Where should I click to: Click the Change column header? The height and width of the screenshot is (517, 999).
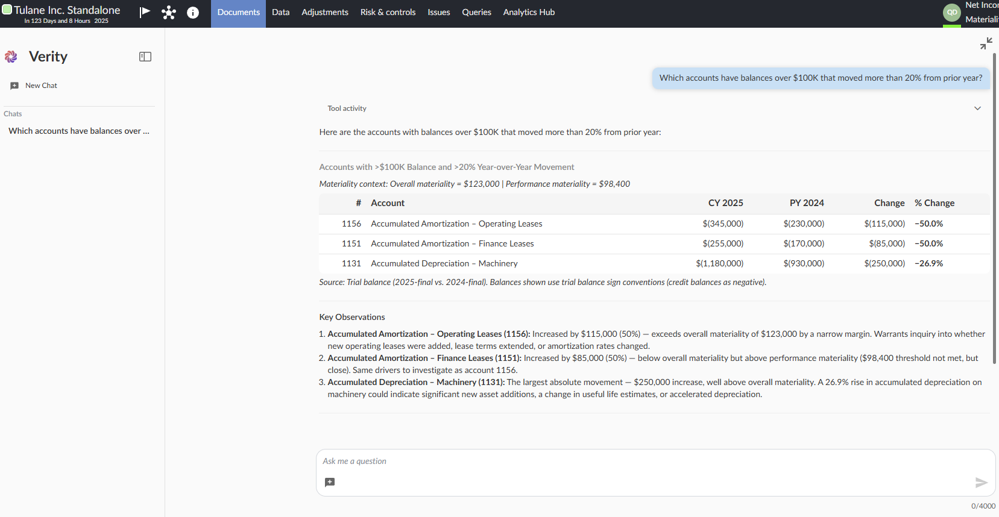[889, 203]
